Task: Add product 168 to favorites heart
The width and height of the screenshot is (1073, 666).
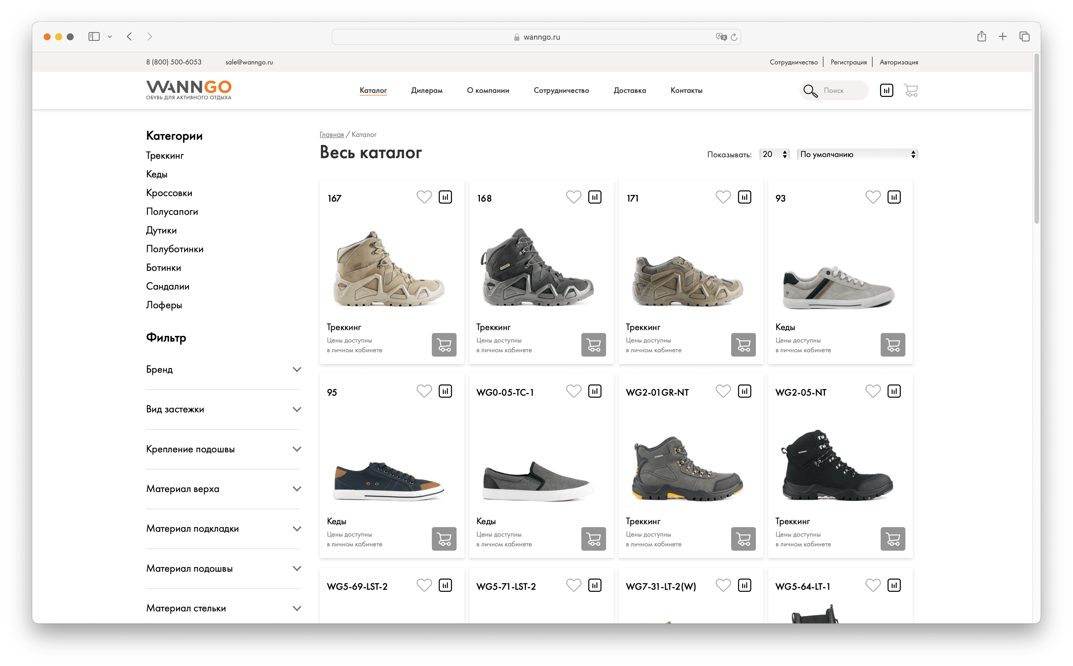Action: click(x=573, y=197)
